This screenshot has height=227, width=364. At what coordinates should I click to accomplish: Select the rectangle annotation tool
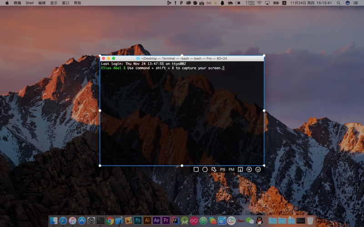coord(196,169)
